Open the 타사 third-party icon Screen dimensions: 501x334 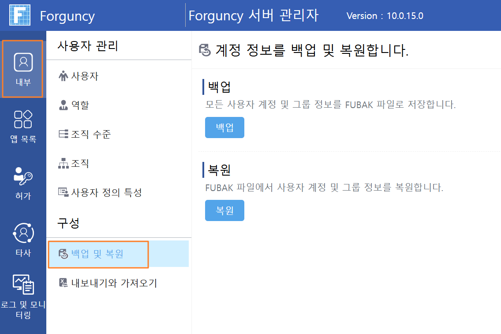click(23, 233)
